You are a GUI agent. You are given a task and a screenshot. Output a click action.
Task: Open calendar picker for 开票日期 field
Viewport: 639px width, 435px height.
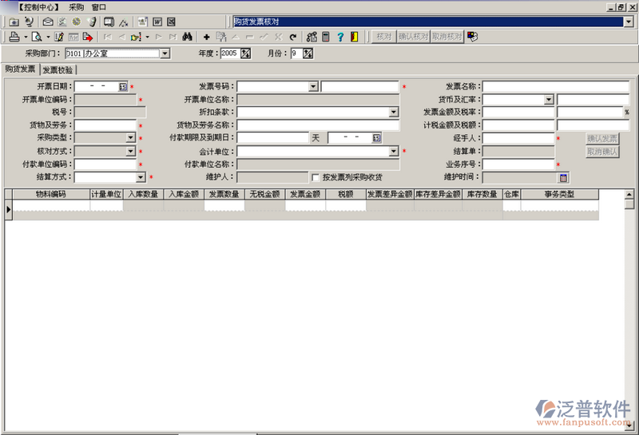[x=123, y=86]
